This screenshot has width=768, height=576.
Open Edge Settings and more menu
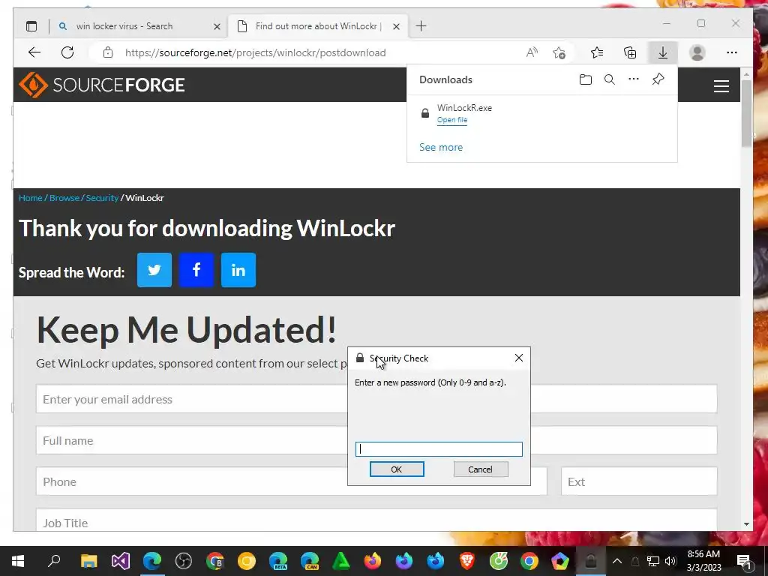(x=732, y=52)
